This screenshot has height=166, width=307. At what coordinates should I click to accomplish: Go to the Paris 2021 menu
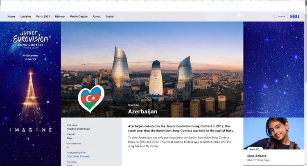(43, 16)
